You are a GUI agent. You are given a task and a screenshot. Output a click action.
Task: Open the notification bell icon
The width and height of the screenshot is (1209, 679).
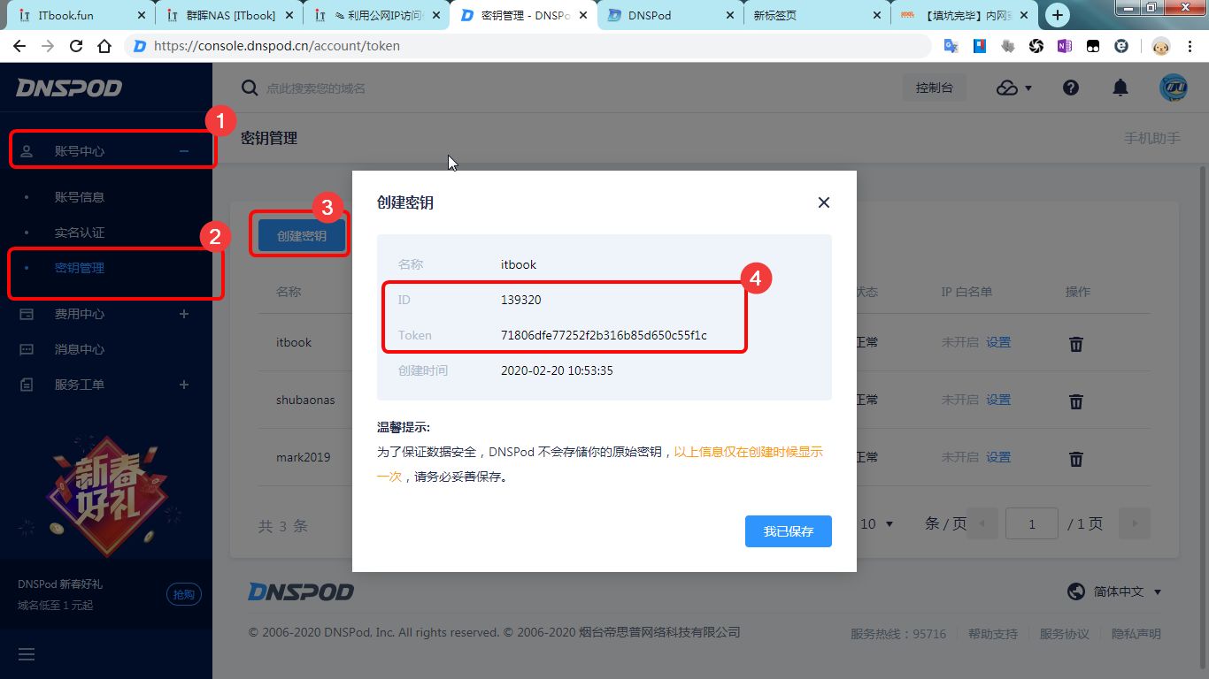point(1120,88)
